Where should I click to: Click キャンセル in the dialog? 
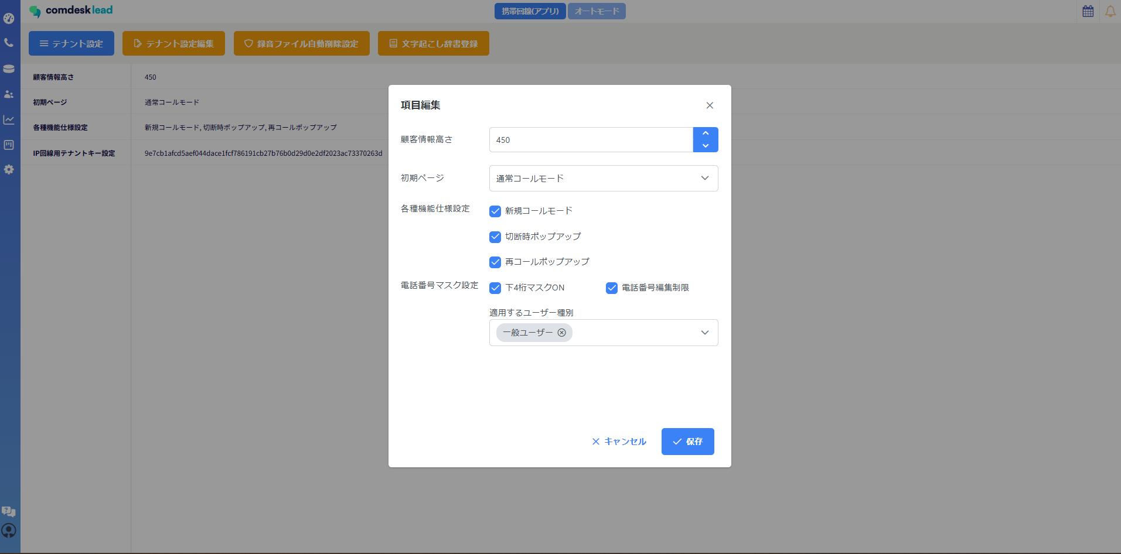(619, 442)
